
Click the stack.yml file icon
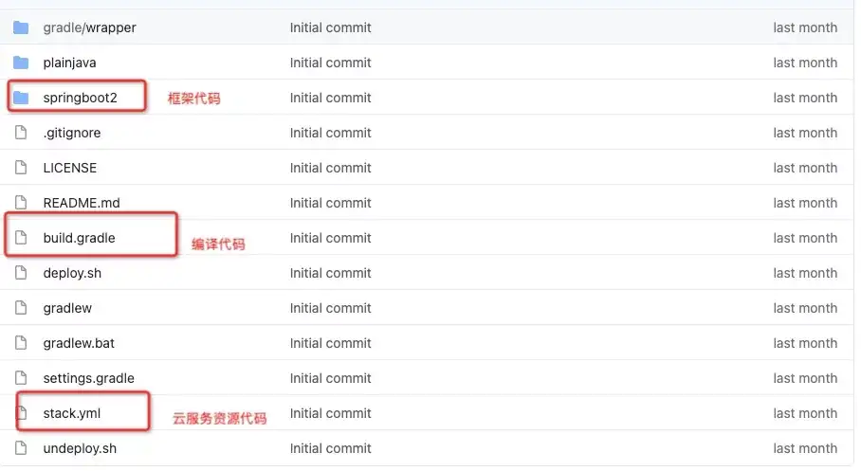coord(21,413)
